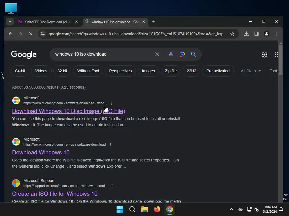Open Google Lens image search icon

(182, 54)
